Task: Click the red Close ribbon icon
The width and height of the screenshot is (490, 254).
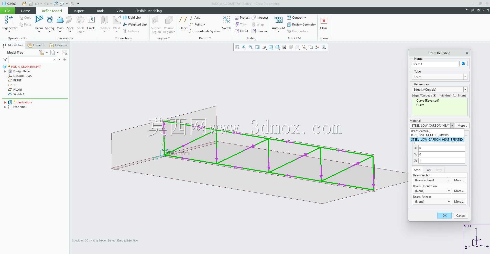Action: click(x=324, y=21)
